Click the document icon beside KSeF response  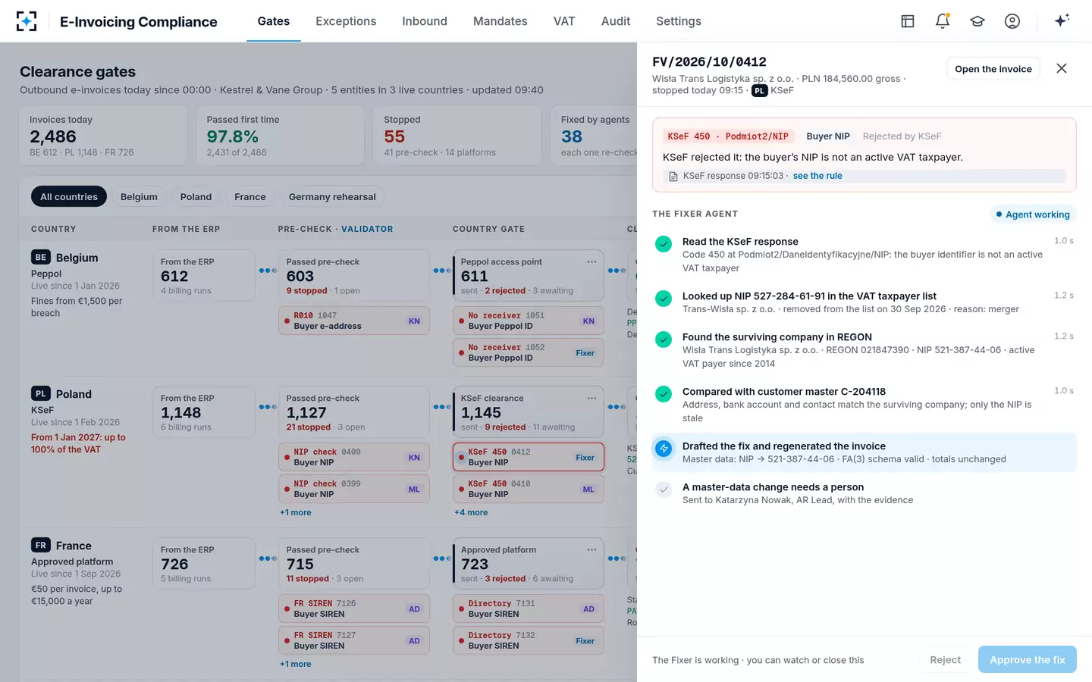pos(673,176)
